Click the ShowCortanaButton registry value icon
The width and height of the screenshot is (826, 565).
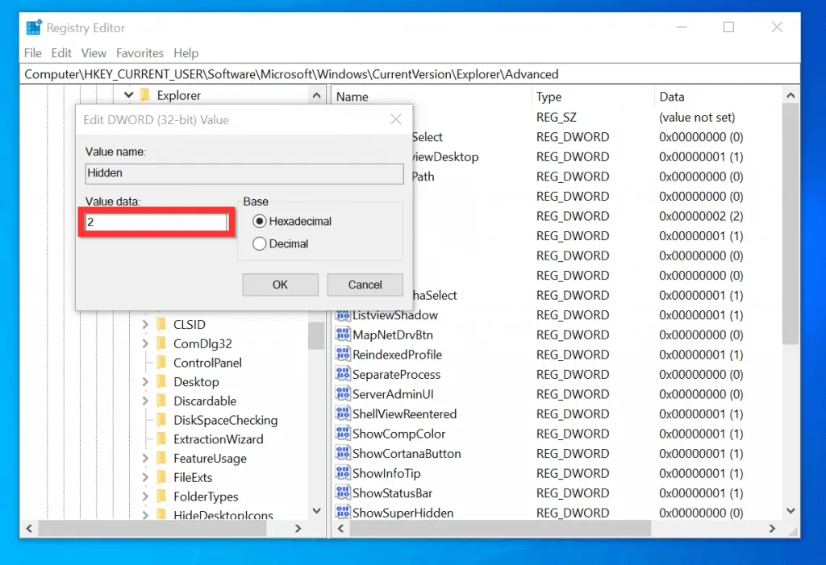[x=343, y=454]
